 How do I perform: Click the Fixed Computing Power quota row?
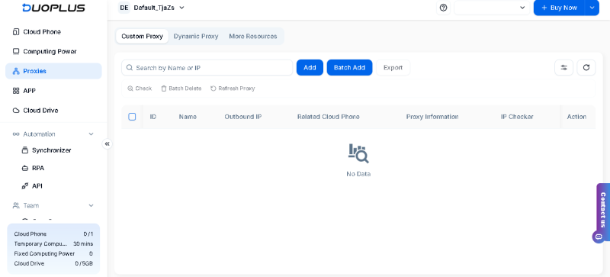53,253
